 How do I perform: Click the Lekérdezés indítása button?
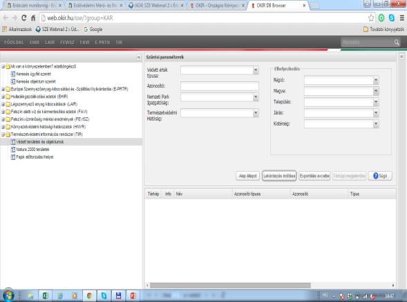coord(279,176)
